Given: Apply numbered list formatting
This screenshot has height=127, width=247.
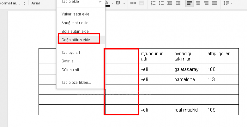Looking at the screenshot, I should (153, 3).
